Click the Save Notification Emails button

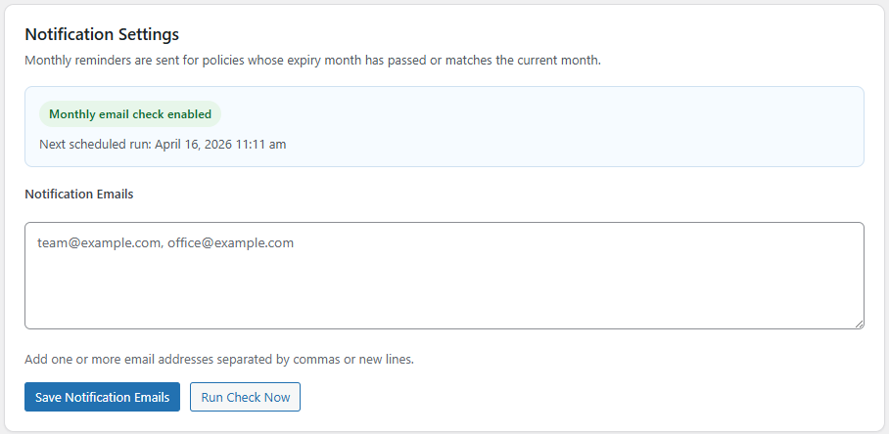[102, 397]
